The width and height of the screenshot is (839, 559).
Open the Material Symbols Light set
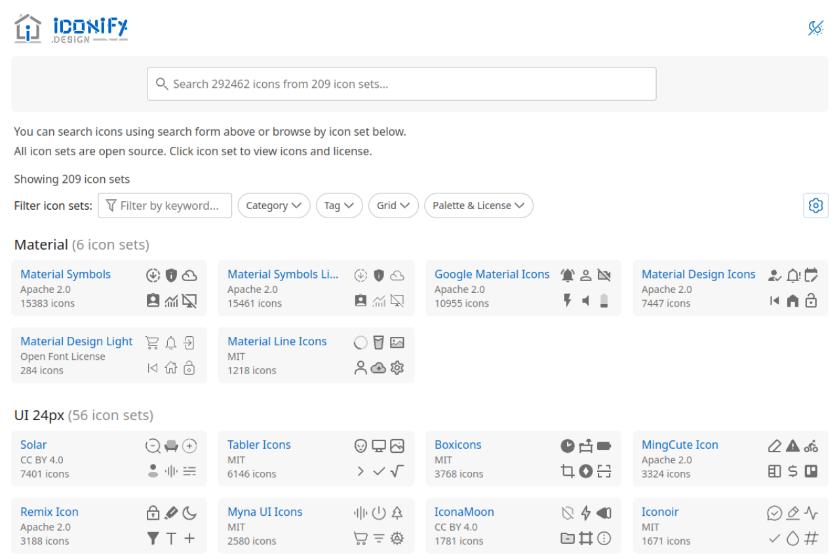283,274
